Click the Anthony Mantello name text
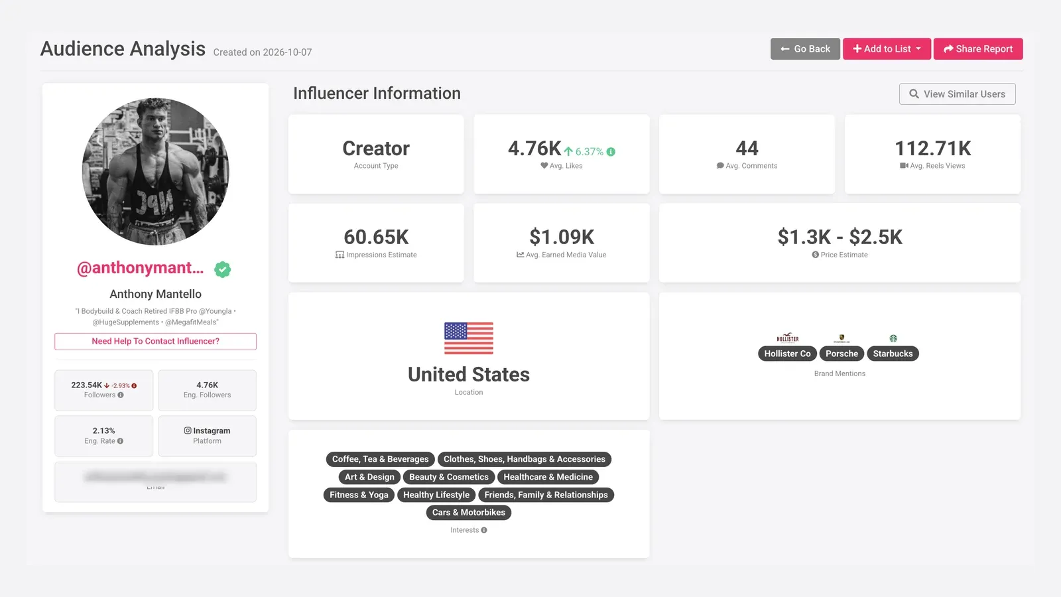Viewport: 1061px width, 597px height. coord(155,294)
